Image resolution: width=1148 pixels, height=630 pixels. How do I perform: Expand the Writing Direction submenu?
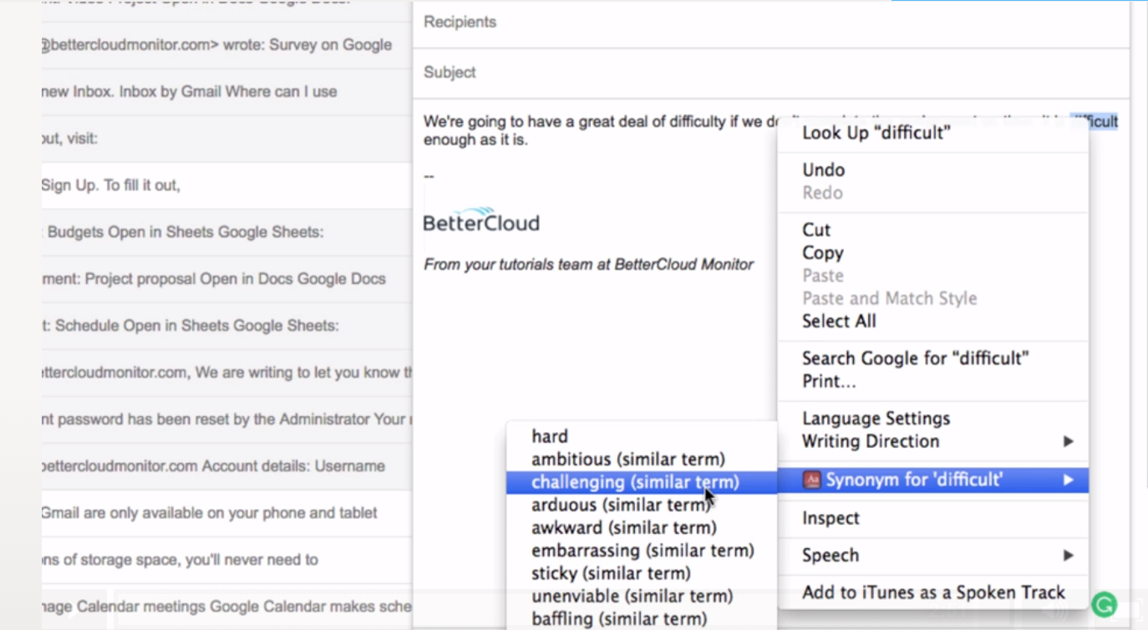coord(932,441)
